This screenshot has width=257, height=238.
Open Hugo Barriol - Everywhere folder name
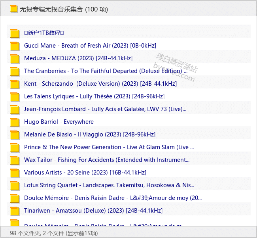[x=59, y=122]
